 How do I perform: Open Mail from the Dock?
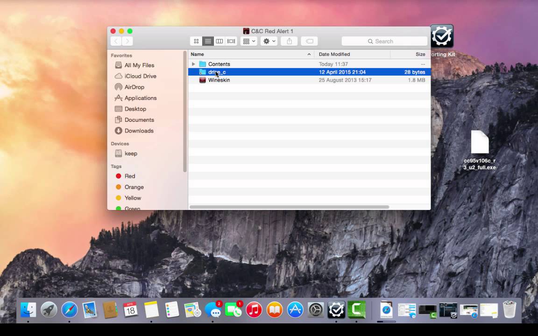tap(90, 310)
